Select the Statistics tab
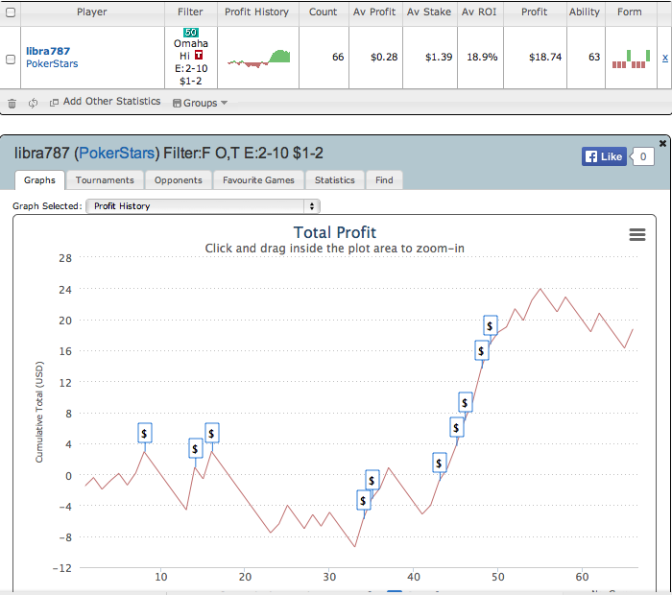Viewport: 672px width, 595px height. [x=334, y=179]
